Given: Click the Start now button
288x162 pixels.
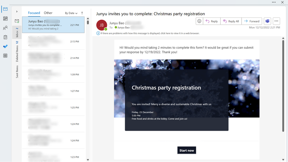Looking at the screenshot, I should [x=187, y=150].
